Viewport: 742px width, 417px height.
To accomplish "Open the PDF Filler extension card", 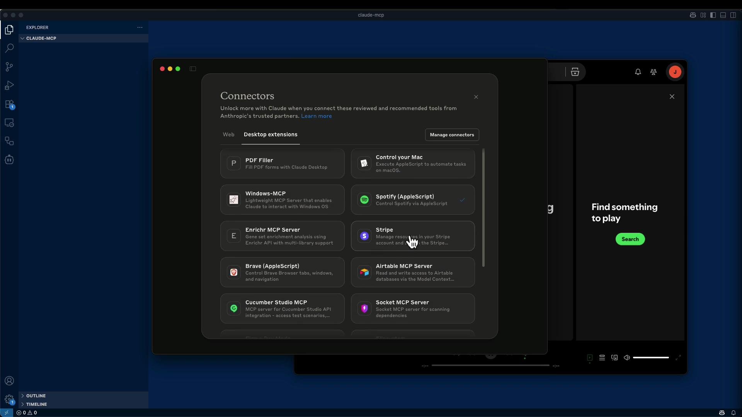I will coord(282,163).
